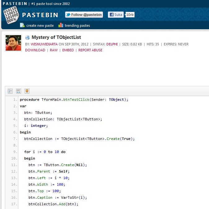Image resolution: width=209 pixels, height=209 pixels.
Task: Toggle word wrap icon in the code toolbar
Action: click(19, 91)
